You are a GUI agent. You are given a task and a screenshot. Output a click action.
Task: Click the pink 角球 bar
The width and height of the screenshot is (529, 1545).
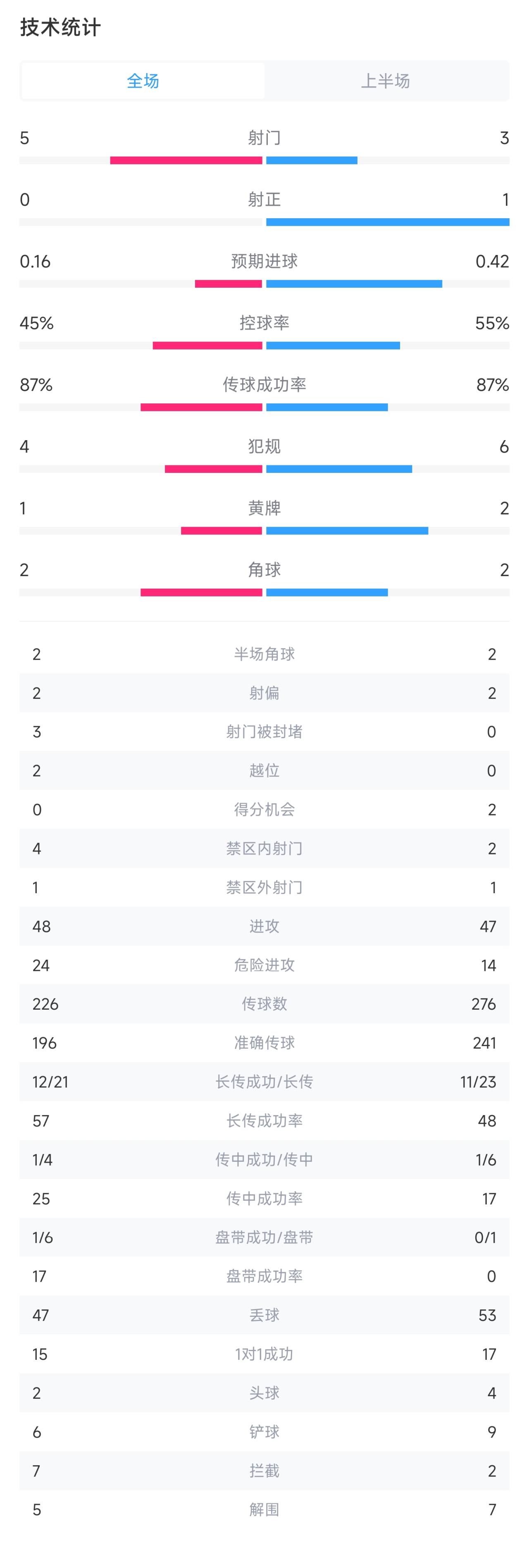pyautogui.click(x=202, y=593)
